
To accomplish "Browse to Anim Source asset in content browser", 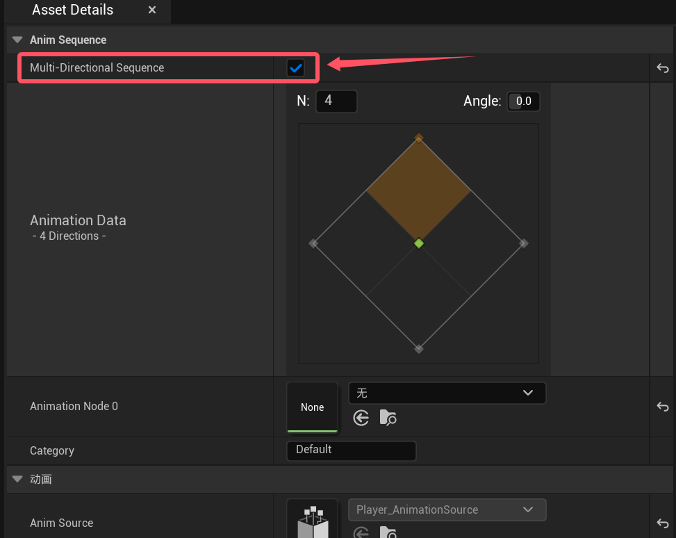I will (388, 532).
